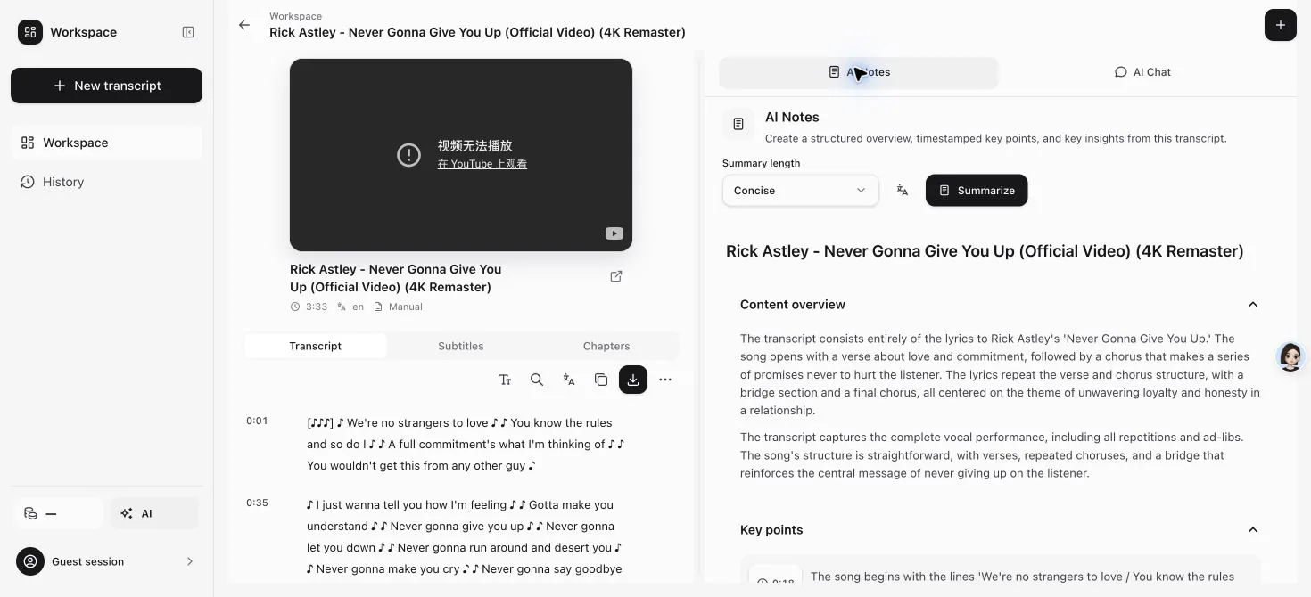
Task: Open History in the sidebar
Action: (106, 182)
